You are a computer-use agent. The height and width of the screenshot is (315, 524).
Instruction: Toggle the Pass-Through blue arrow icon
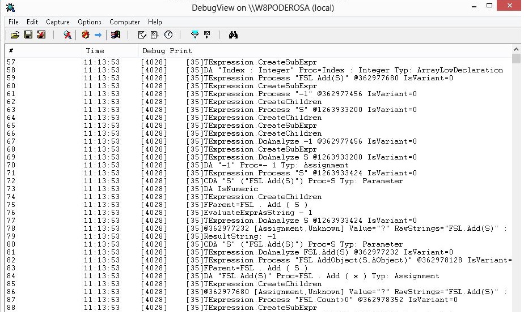[98, 34]
